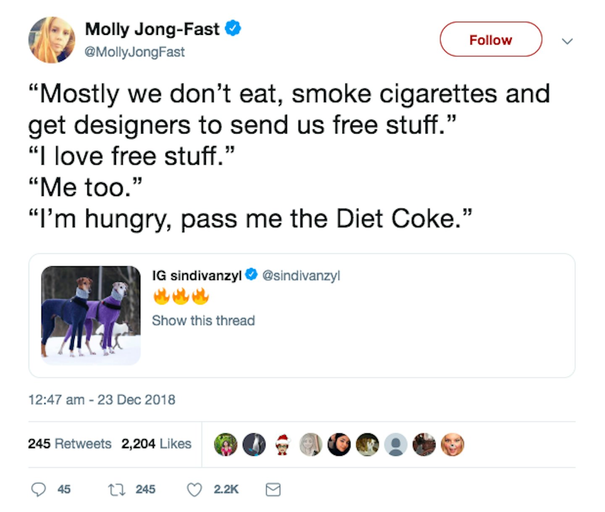Open Molly Jong-Fast's profile avatar

[x=52, y=40]
